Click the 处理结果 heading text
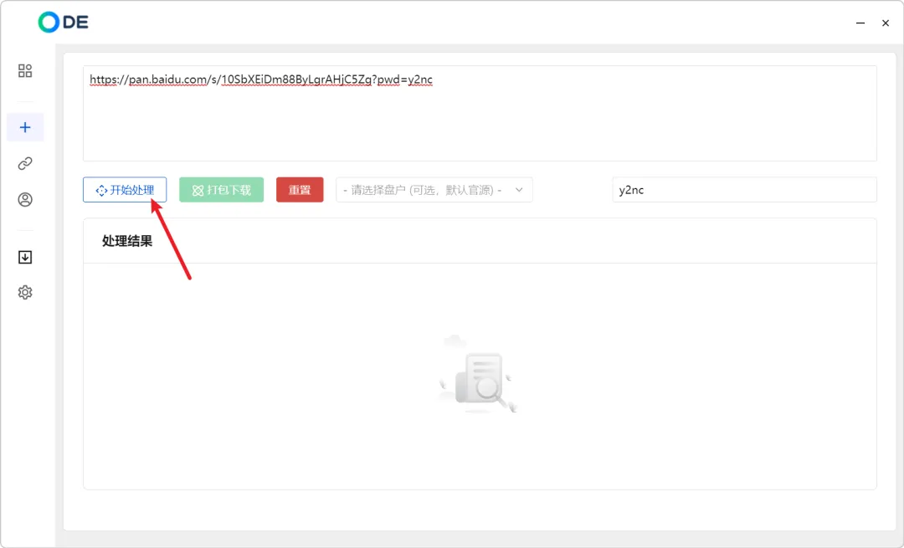The image size is (904, 548). click(127, 241)
